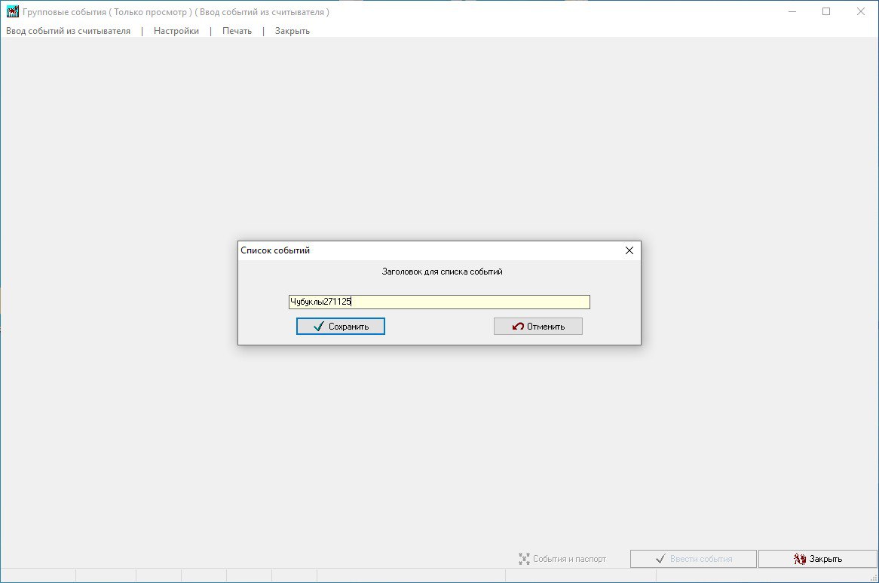The height and width of the screenshot is (583, 879).
Task: Click the 'События и паспорт' button
Action: tap(563, 559)
